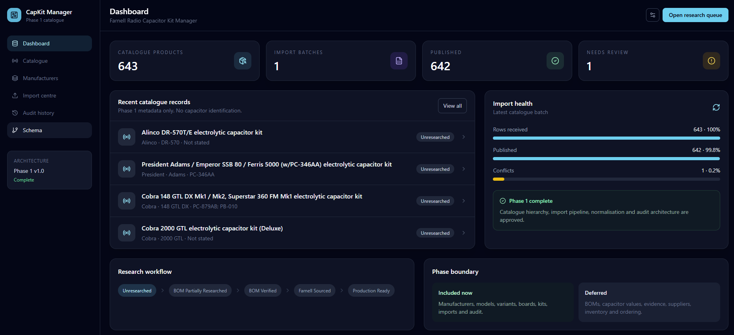Click the 'Phase 1 v1.0' architecture text

(29, 171)
